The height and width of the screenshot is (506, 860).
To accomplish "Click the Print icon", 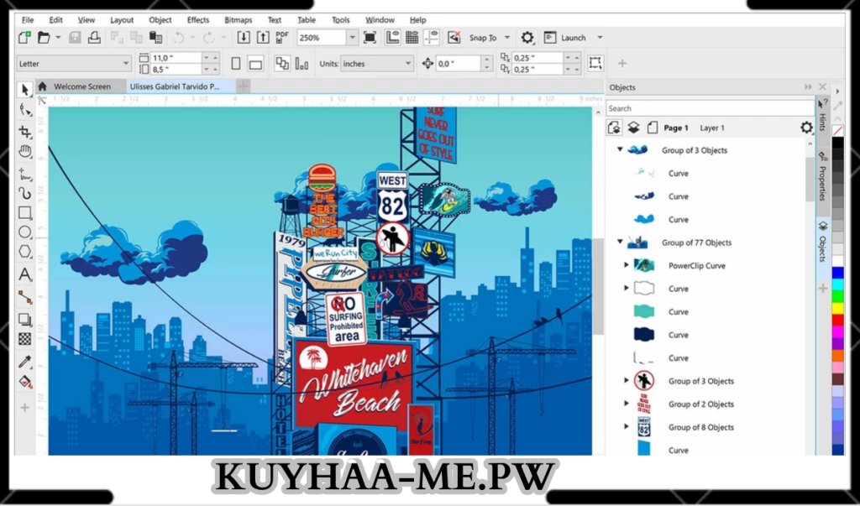I will coord(94,37).
